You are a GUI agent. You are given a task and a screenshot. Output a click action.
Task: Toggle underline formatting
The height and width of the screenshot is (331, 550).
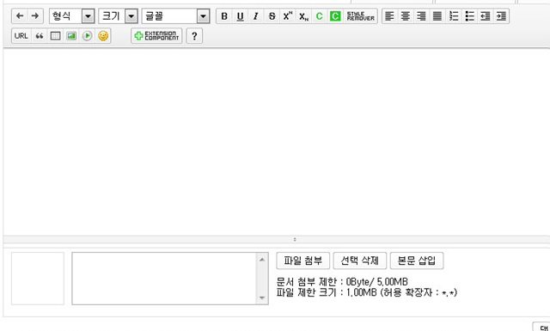[240, 16]
